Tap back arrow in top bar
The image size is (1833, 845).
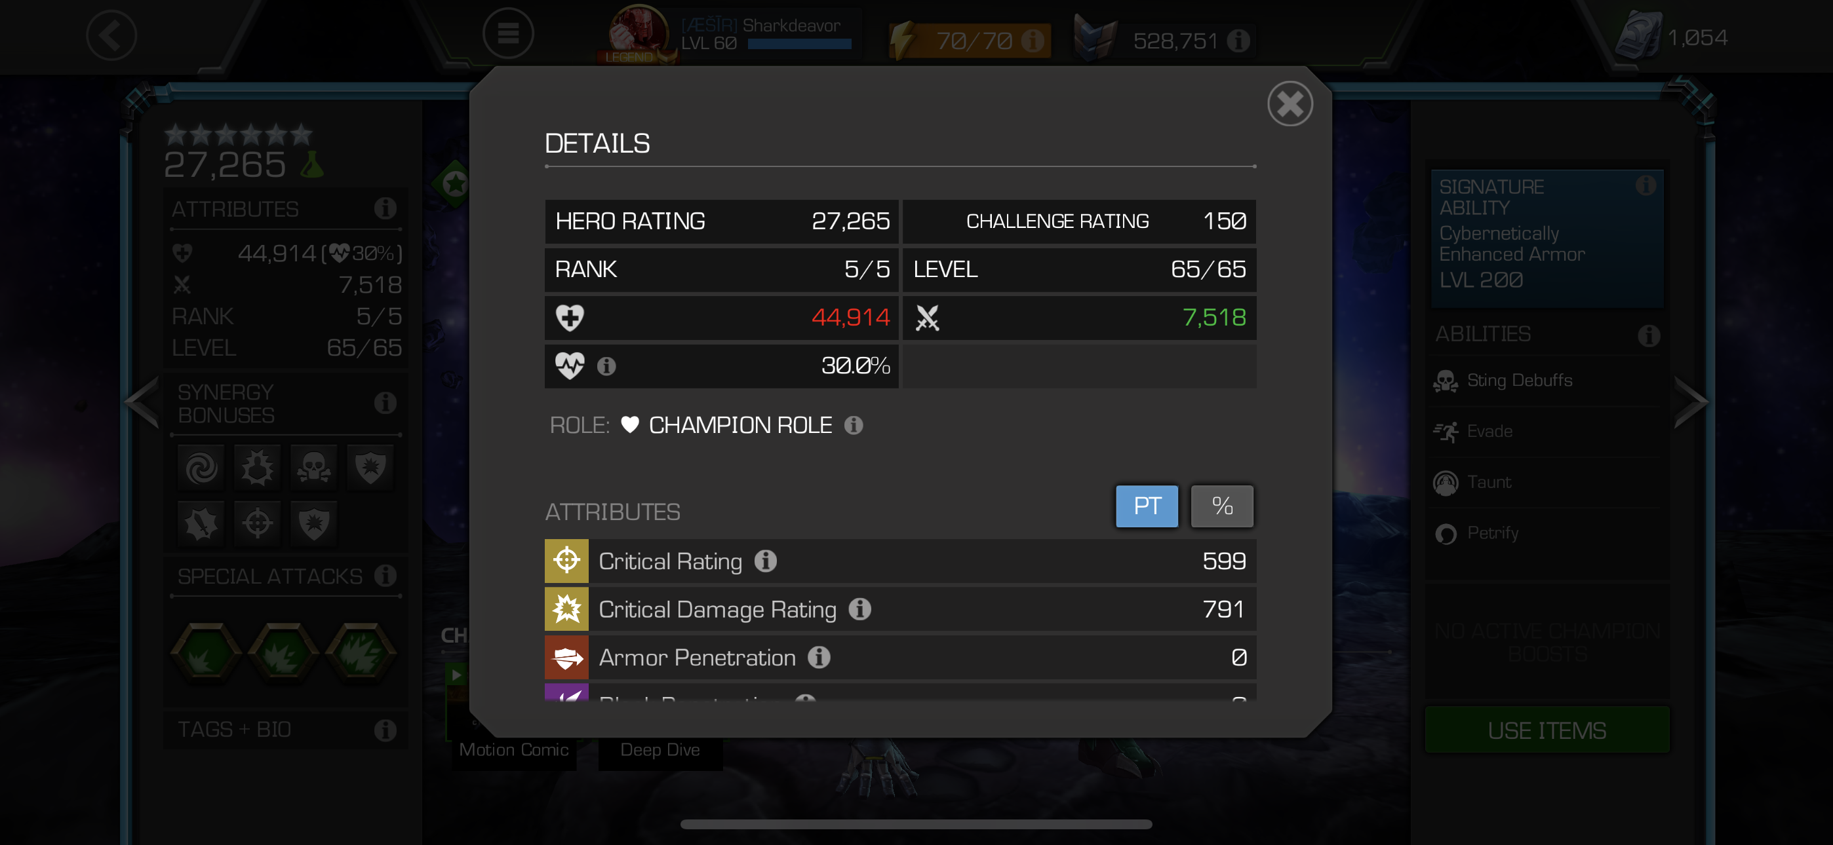111,35
